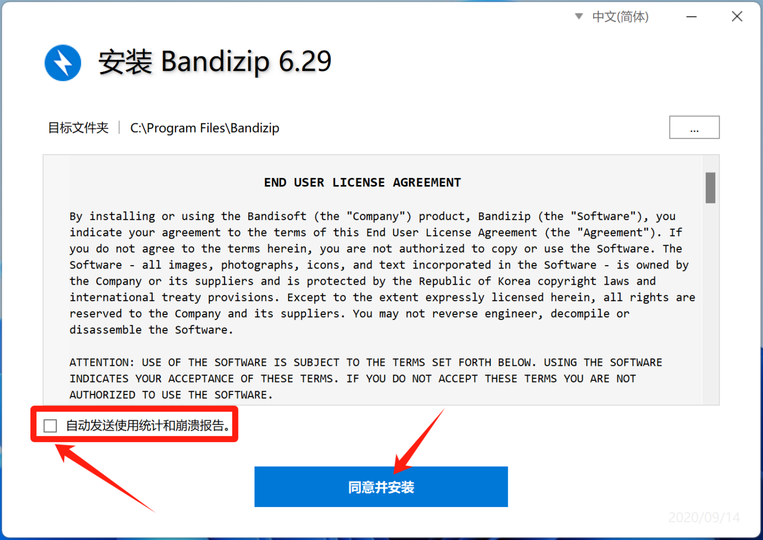The image size is (763, 540).
Task: Toggle usage statistics by clicking its label text
Action: [148, 426]
